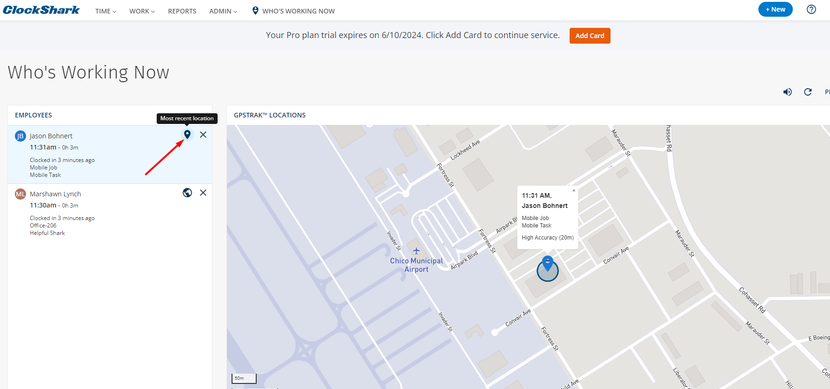Go to REPORTS page
The image size is (830, 389).
pyautogui.click(x=182, y=11)
